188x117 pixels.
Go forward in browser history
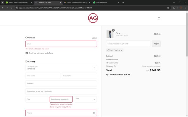pos(7,8)
